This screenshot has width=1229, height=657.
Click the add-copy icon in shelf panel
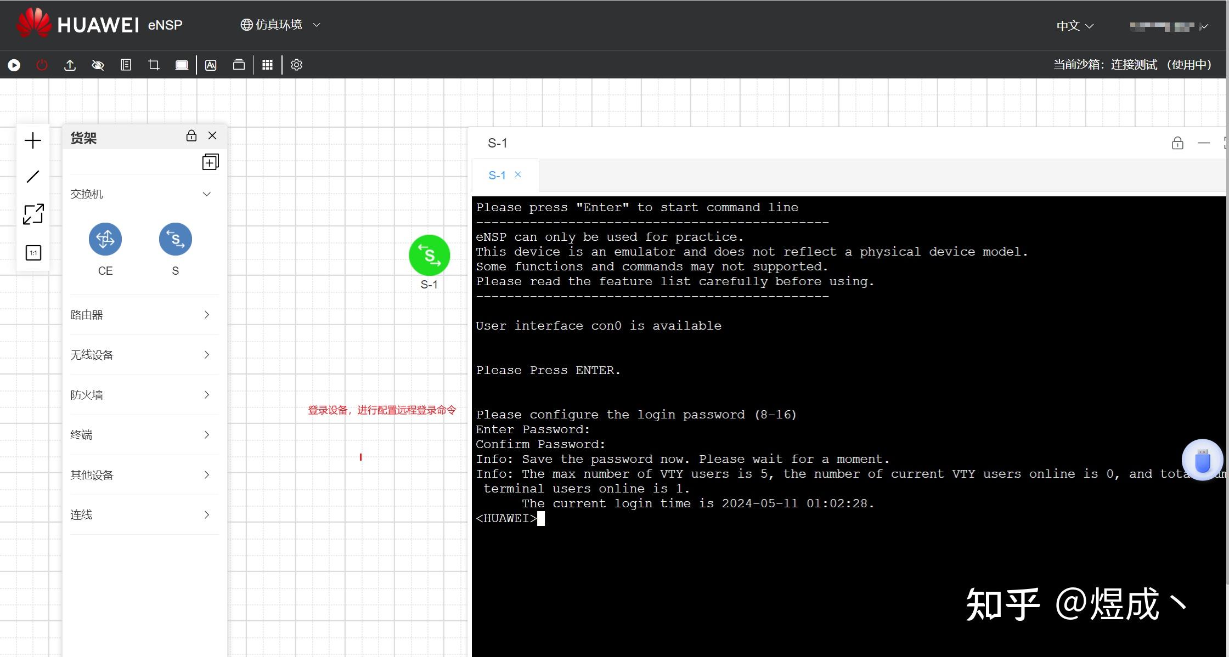point(211,162)
